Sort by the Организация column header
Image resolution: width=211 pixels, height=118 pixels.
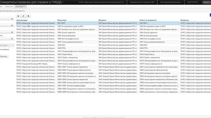(x=22, y=20)
